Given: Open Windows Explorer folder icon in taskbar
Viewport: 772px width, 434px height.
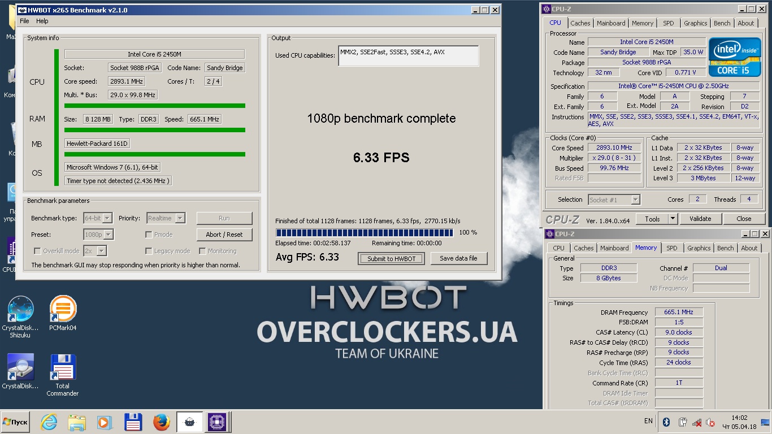Looking at the screenshot, I should pyautogui.click(x=76, y=422).
